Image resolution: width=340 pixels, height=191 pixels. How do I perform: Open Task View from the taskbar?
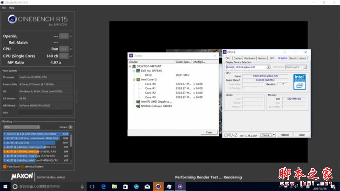tap(92, 186)
